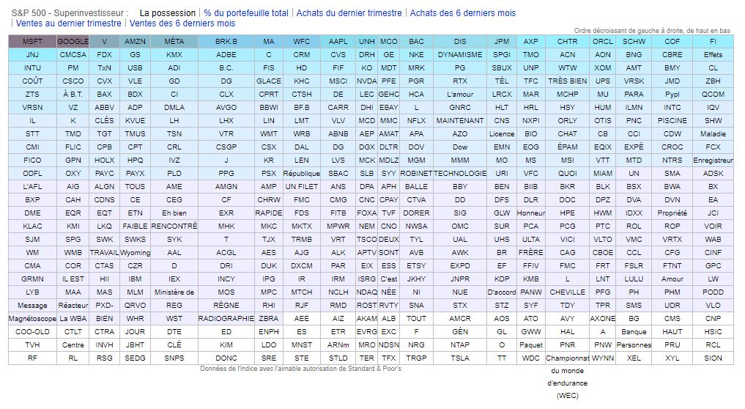Click the ROBINET cell
Viewport: 745px width, 409px height.
click(x=416, y=174)
